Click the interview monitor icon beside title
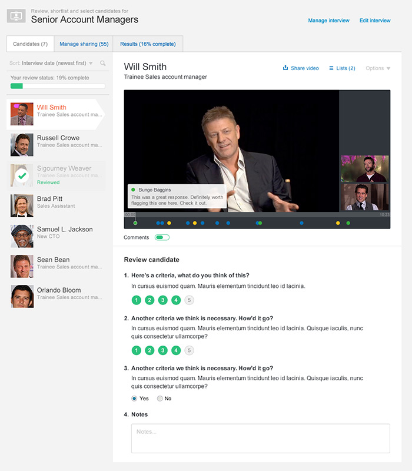The width and height of the screenshot is (412, 471). (x=16, y=16)
